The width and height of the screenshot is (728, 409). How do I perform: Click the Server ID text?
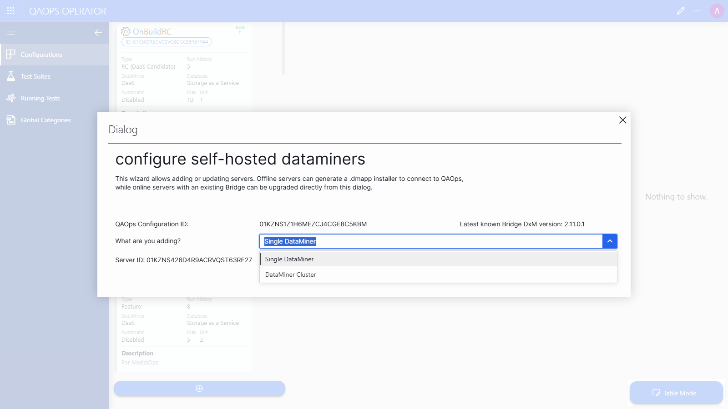coord(183,260)
